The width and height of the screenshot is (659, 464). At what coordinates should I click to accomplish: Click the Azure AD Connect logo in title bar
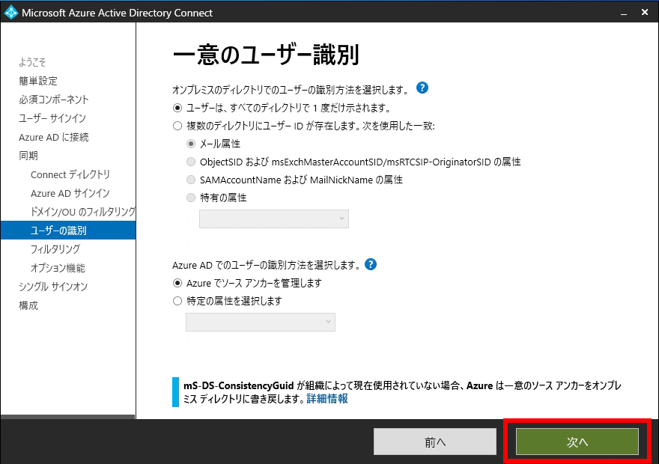(10, 13)
